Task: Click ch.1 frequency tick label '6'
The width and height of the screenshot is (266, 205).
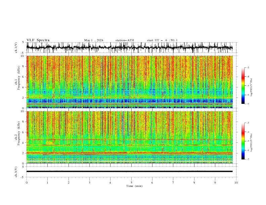Action: (x=23, y=77)
